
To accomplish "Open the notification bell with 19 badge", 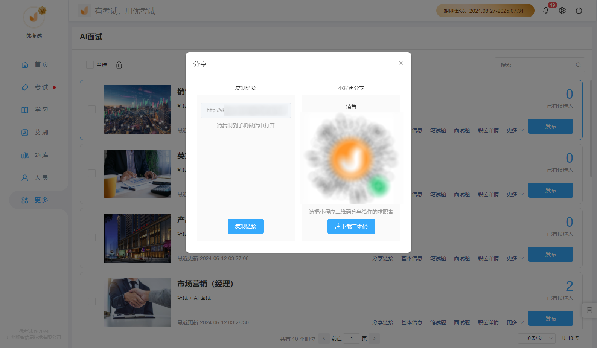I will tap(546, 11).
